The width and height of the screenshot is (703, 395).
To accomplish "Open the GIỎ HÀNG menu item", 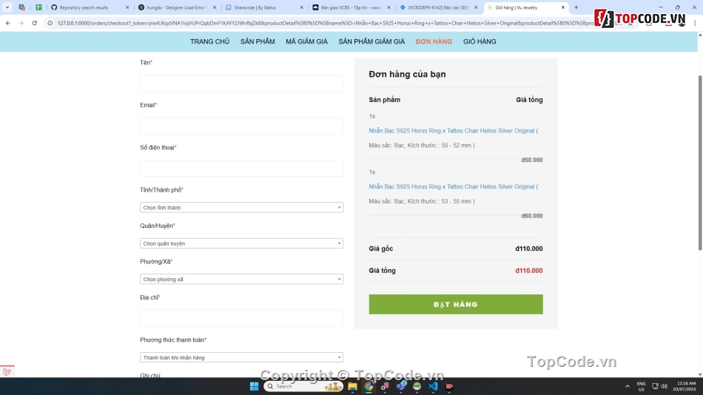I will coord(480,41).
